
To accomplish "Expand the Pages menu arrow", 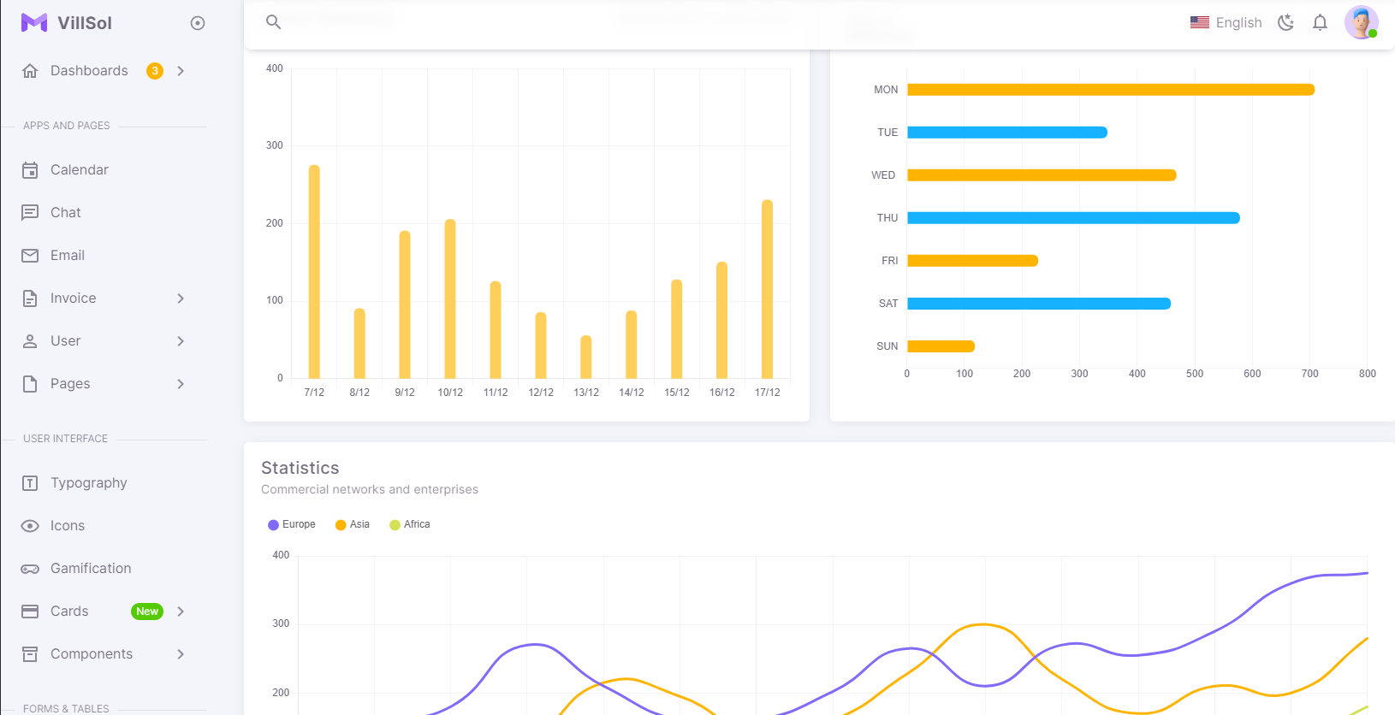I will [181, 384].
